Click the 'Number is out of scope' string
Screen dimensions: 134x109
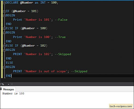tap(46, 71)
